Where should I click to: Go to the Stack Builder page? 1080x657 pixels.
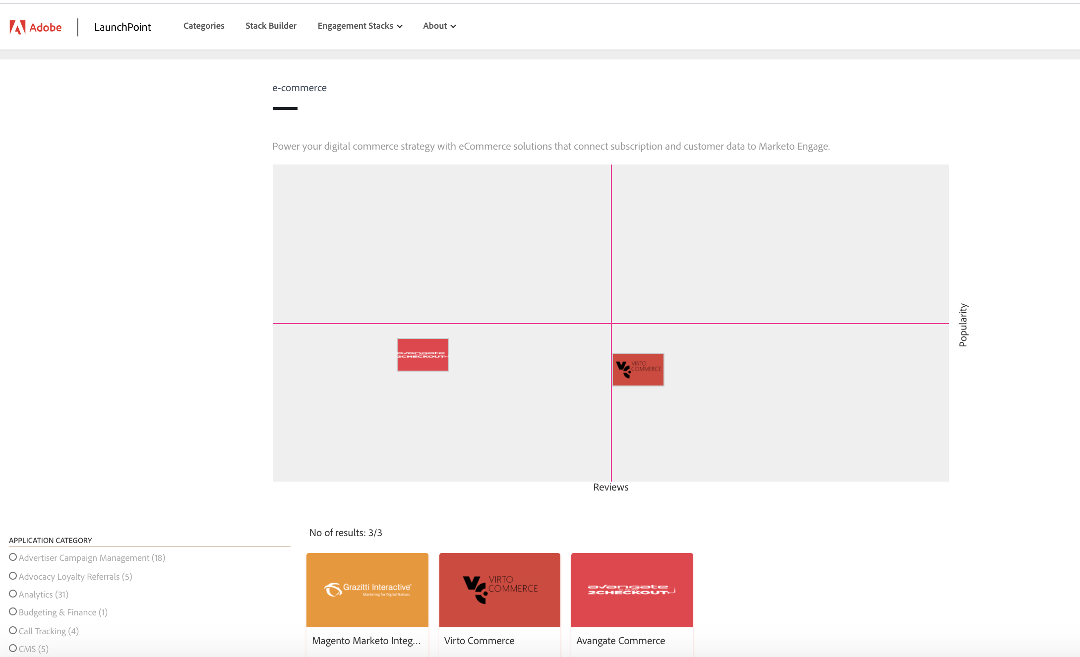pos(271,26)
